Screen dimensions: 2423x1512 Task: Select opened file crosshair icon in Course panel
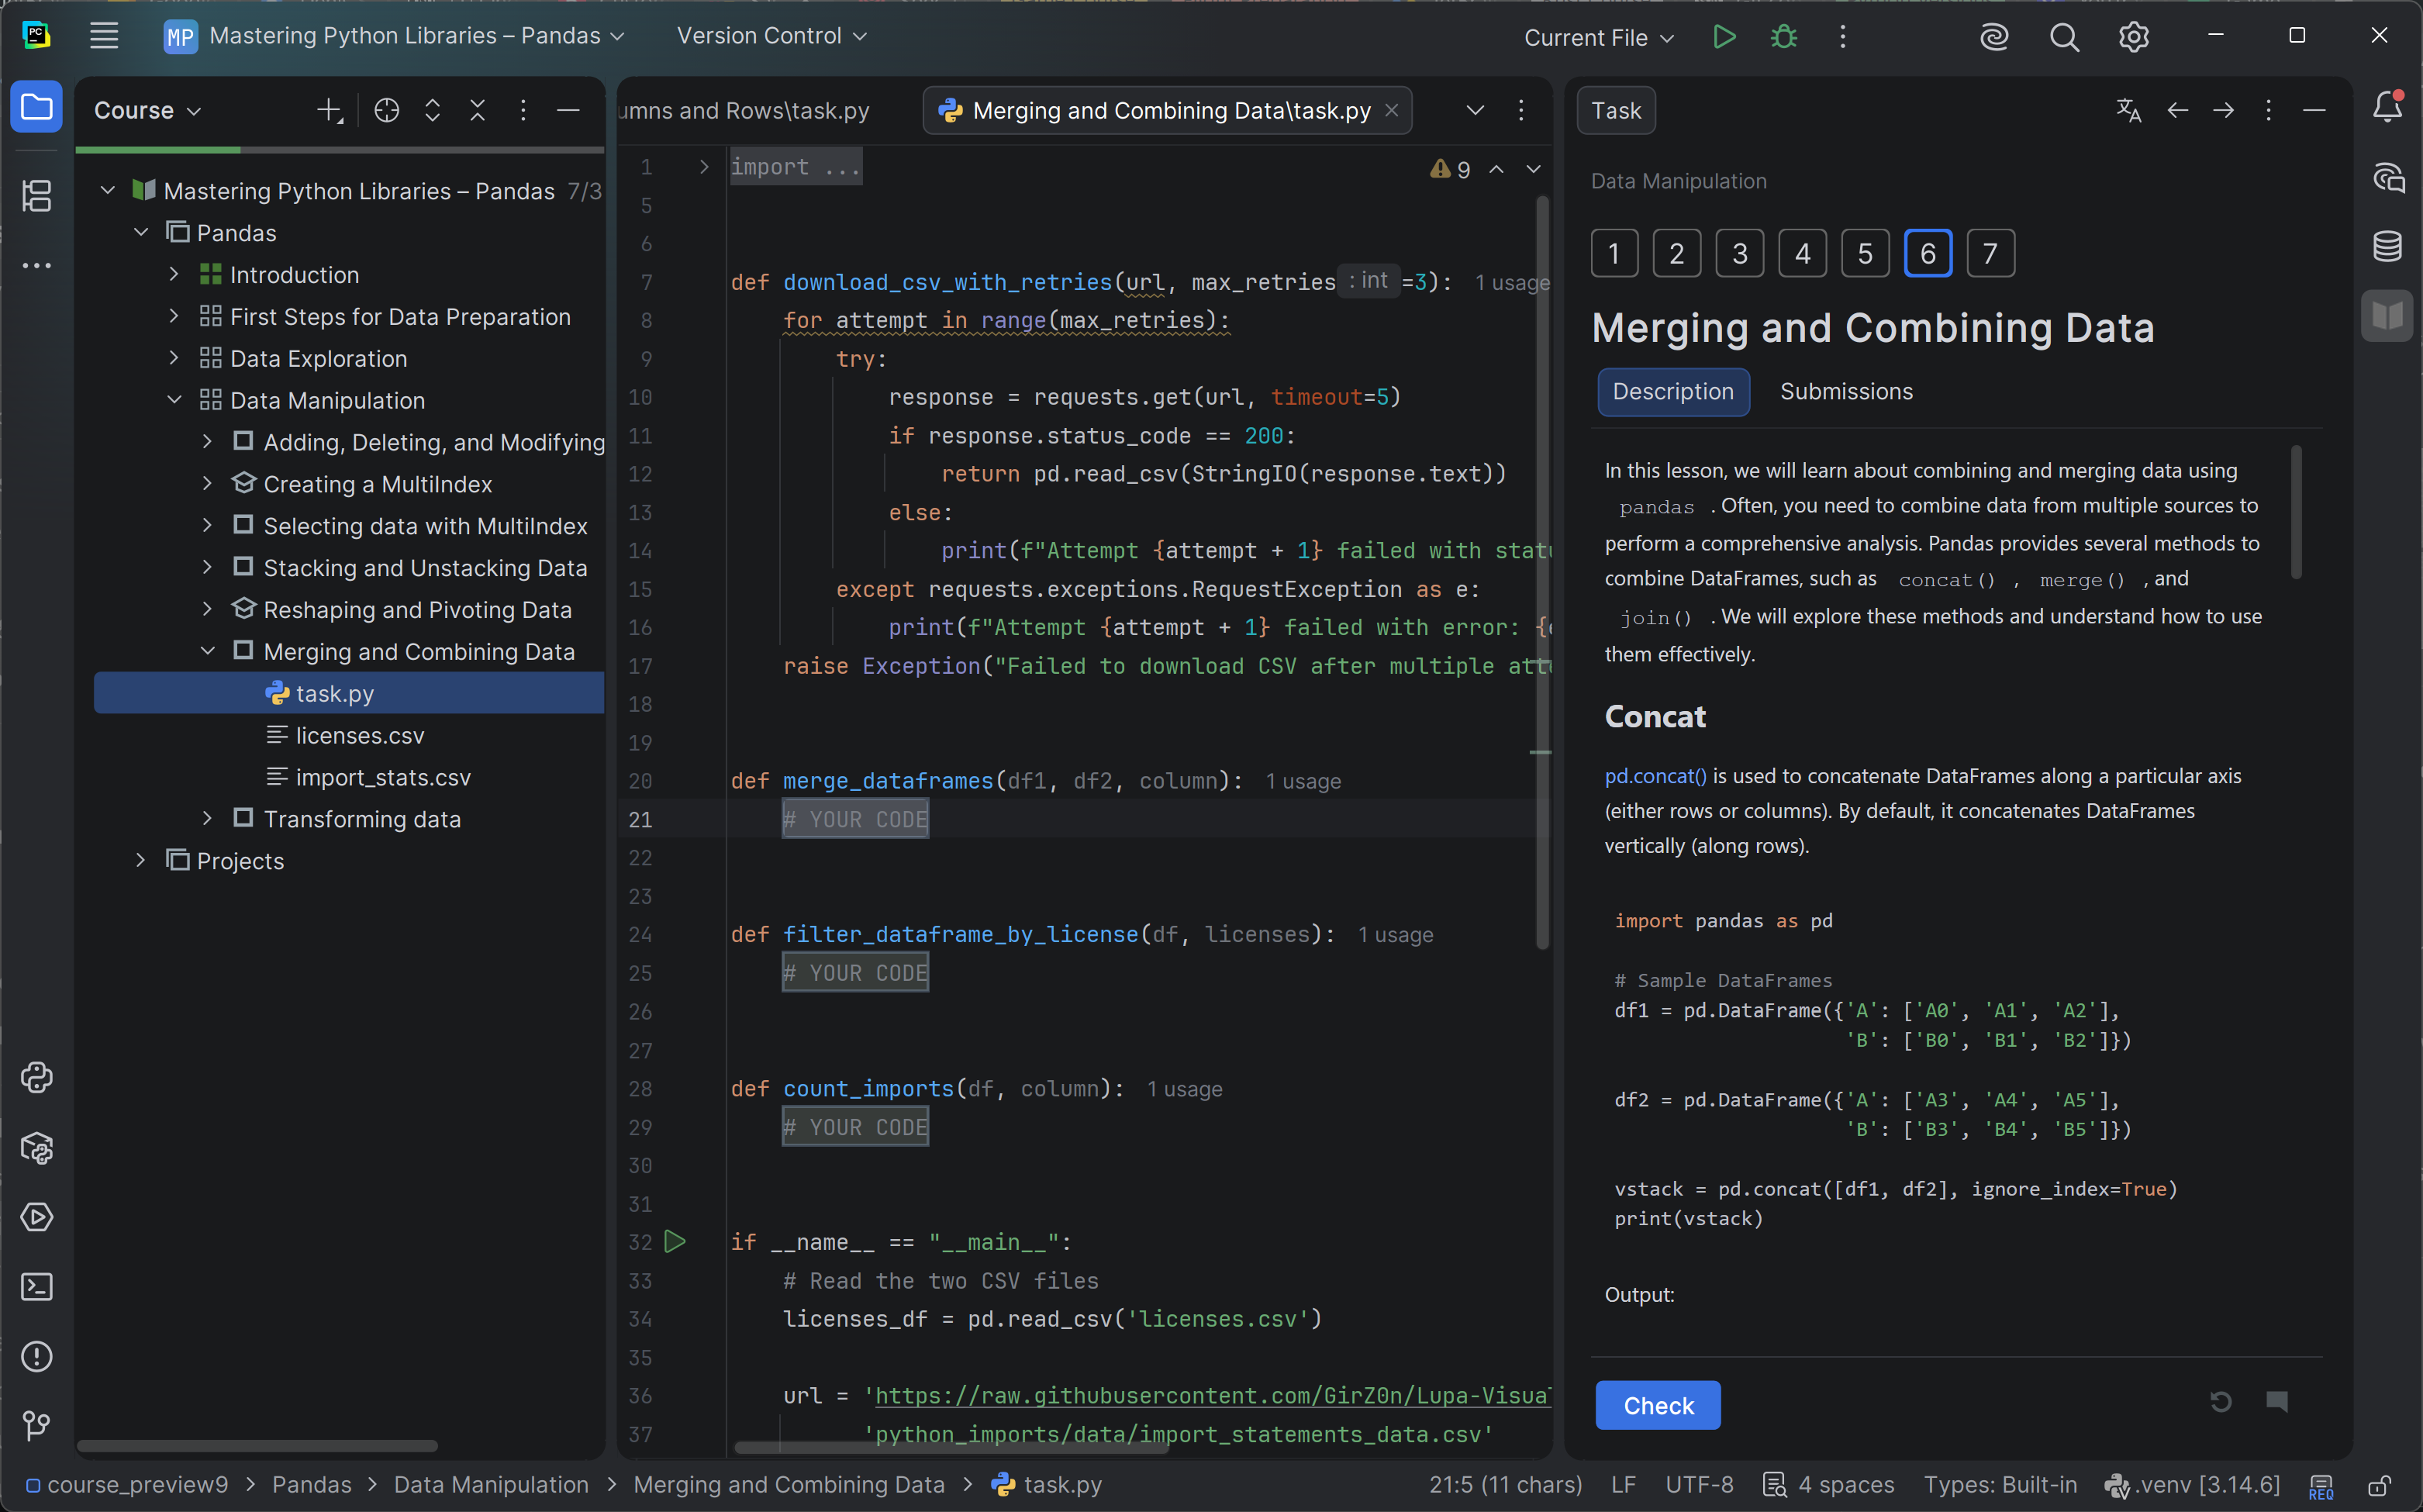pos(386,110)
